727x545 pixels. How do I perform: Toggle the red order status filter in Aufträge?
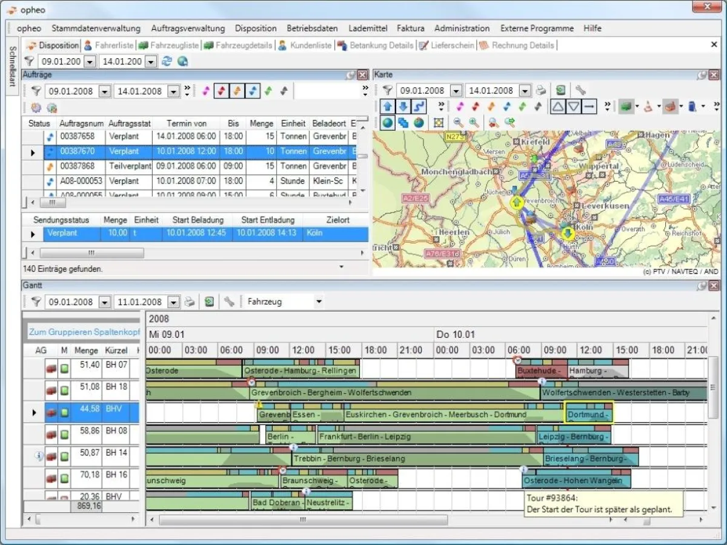pyautogui.click(x=222, y=91)
